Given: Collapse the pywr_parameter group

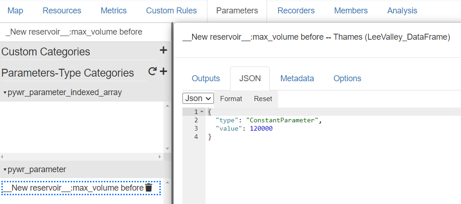Looking at the screenshot, I should point(5,170).
